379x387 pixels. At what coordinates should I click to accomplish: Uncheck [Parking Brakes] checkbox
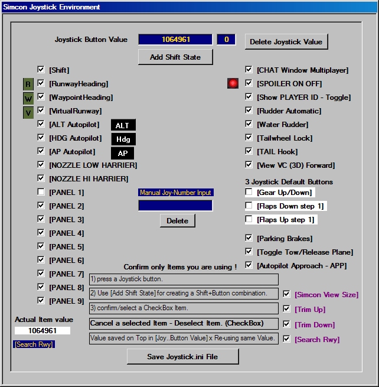pos(249,238)
